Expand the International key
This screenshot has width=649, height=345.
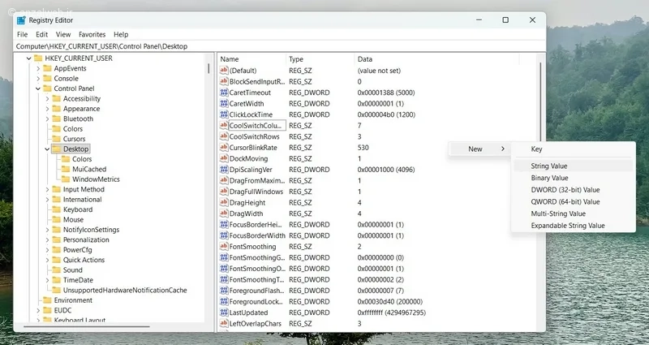coord(47,199)
